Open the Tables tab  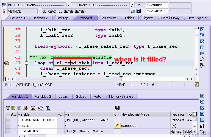pyautogui.click(x=129, y=18)
